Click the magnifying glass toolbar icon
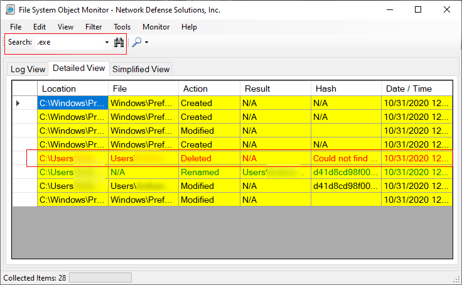 point(136,43)
